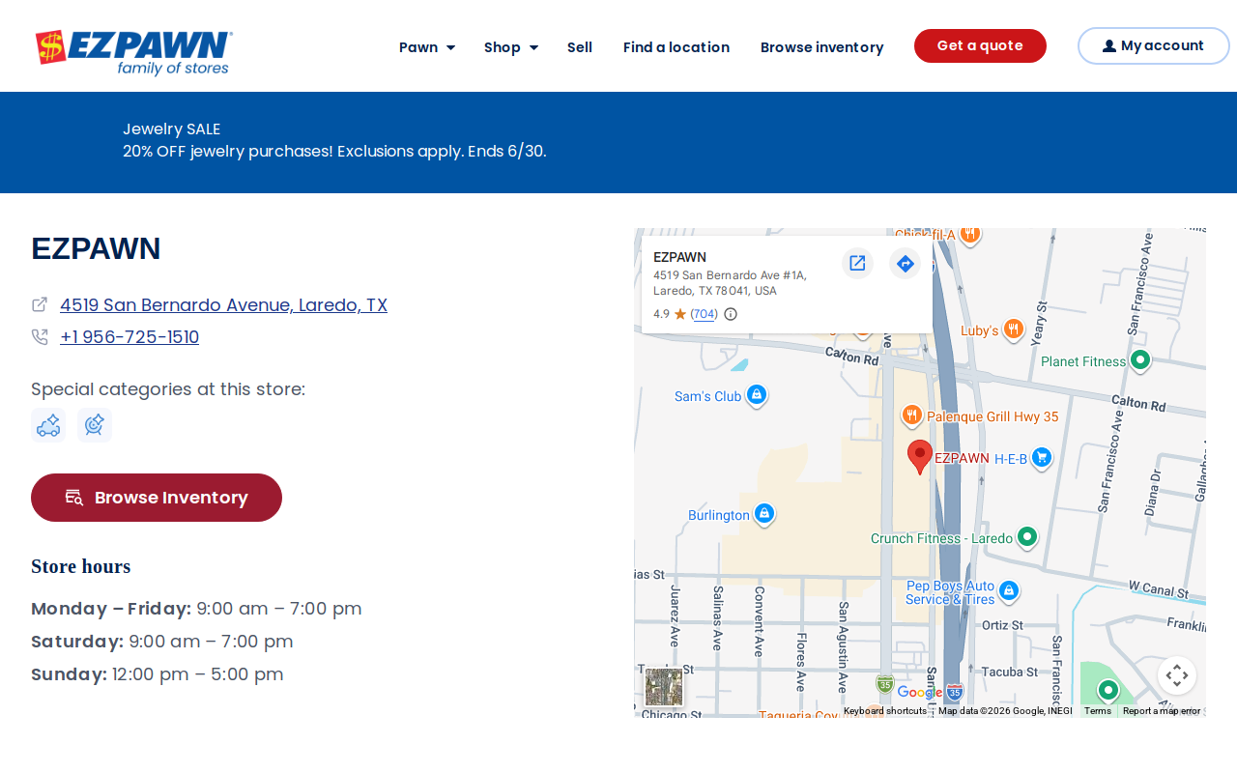Select the Sam's Club shopping marker
This screenshot has height=773, width=1237.
(757, 395)
